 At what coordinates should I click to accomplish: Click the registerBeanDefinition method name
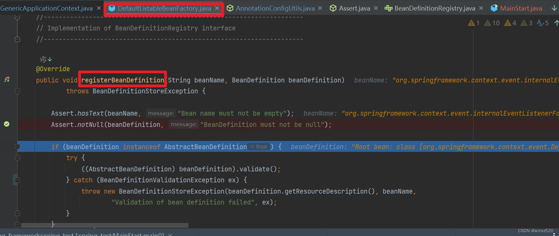pos(123,80)
